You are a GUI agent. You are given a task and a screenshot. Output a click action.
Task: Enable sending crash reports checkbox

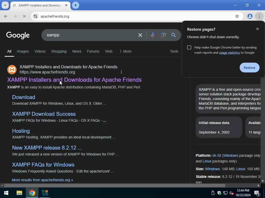(189, 47)
